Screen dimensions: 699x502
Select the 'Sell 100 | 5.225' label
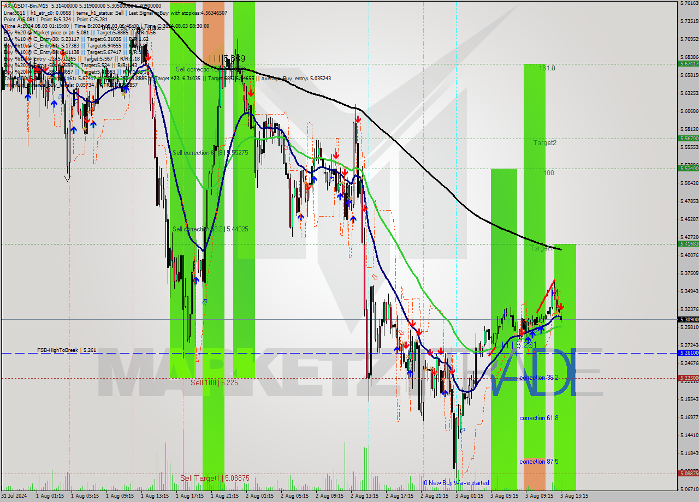pyautogui.click(x=214, y=383)
